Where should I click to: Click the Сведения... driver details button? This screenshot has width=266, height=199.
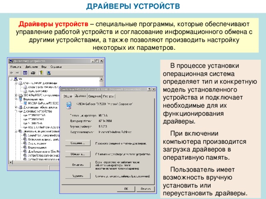pyautogui.click(x=78, y=143)
